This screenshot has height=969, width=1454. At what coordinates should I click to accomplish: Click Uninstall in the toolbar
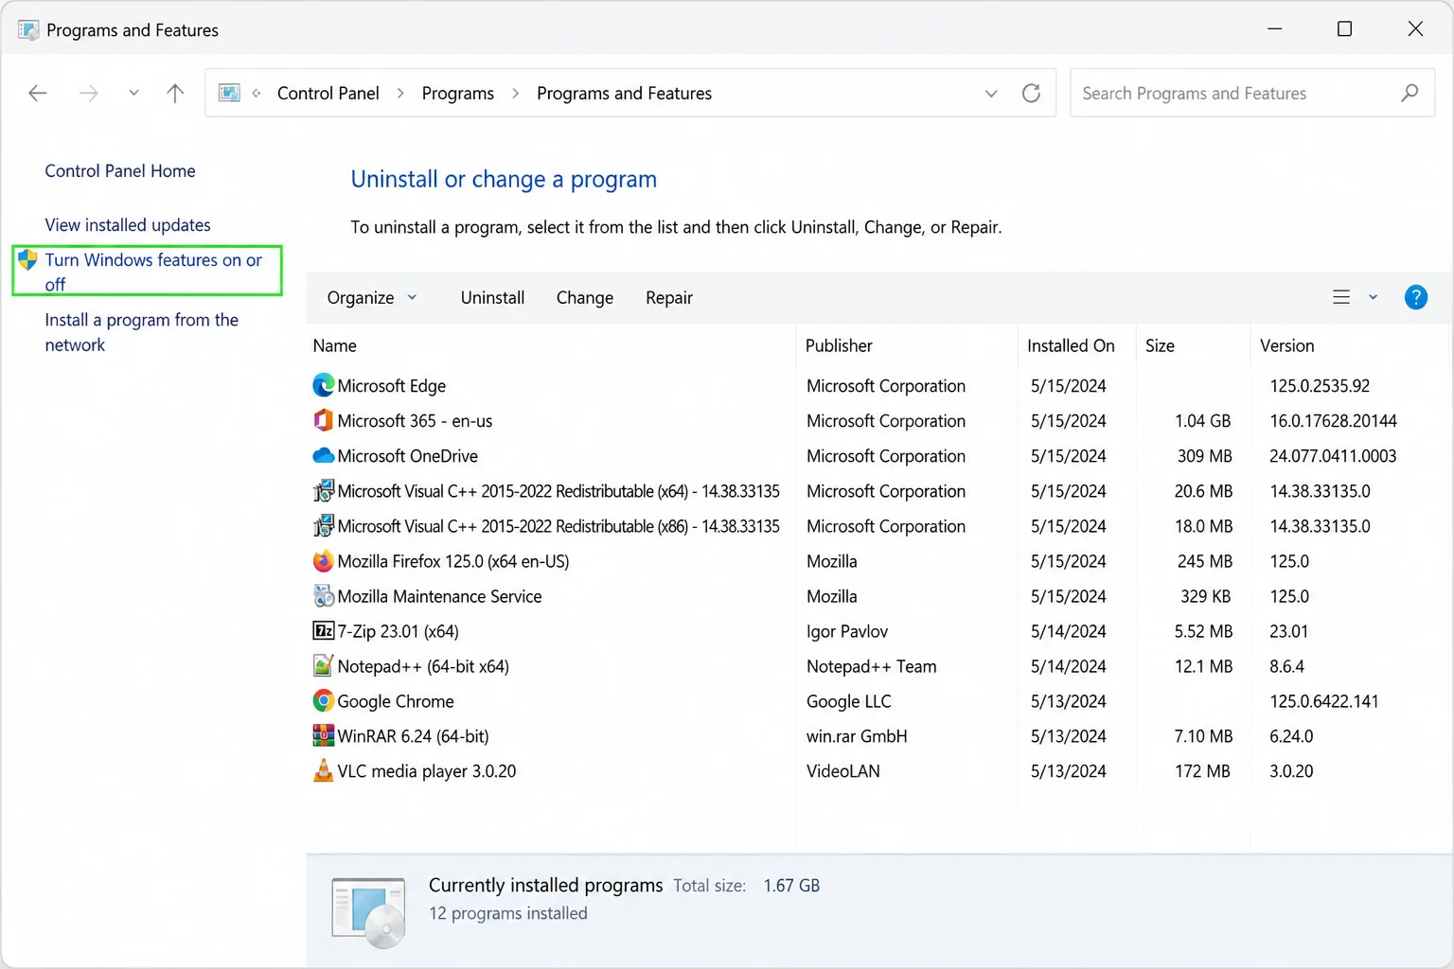(492, 297)
